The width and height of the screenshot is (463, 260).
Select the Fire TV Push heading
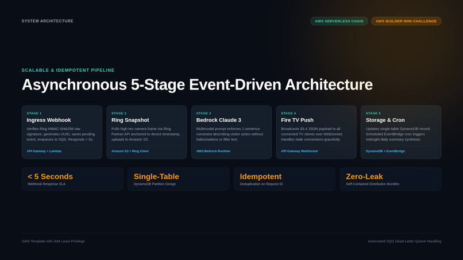[x=298, y=120]
